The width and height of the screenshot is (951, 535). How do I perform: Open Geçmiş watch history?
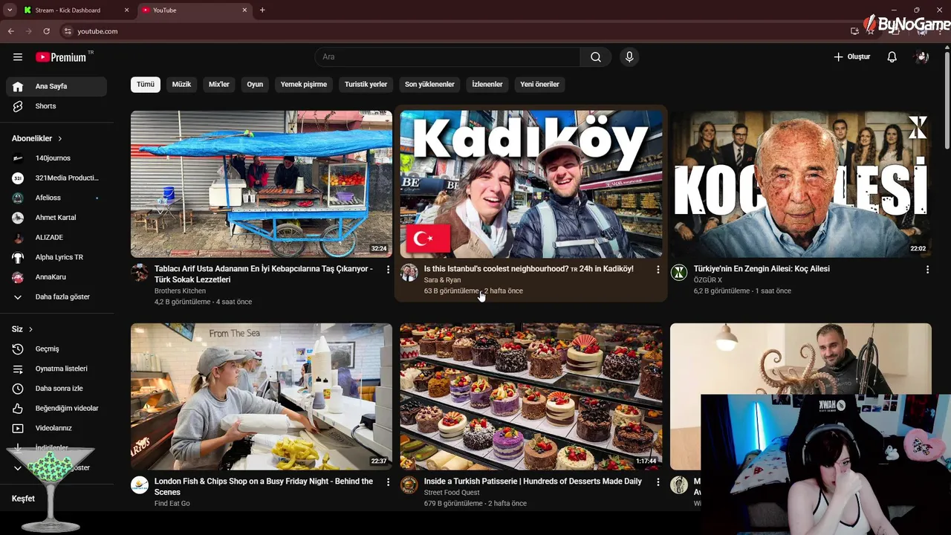click(56, 349)
